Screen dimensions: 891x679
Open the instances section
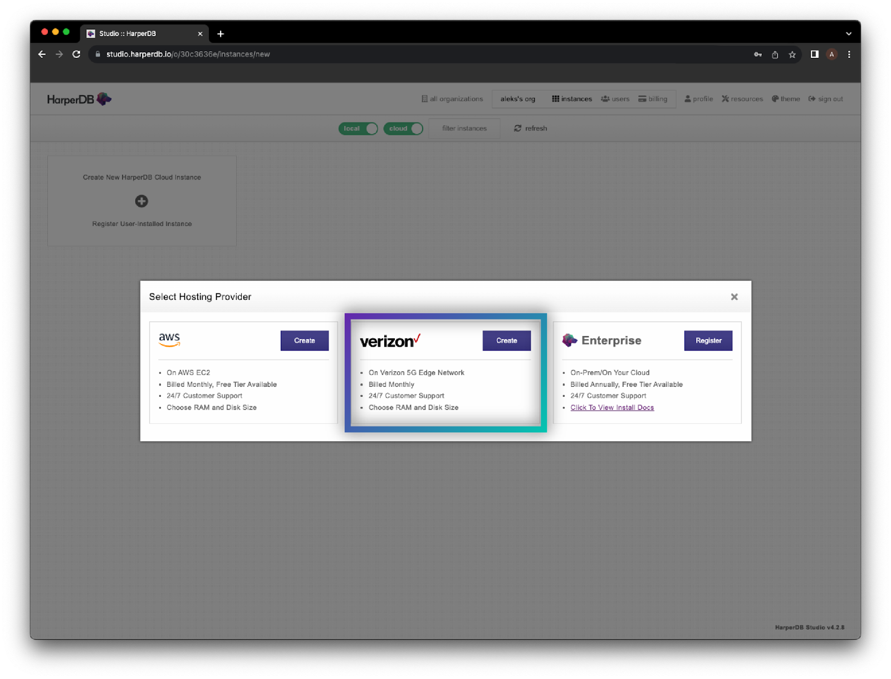572,99
